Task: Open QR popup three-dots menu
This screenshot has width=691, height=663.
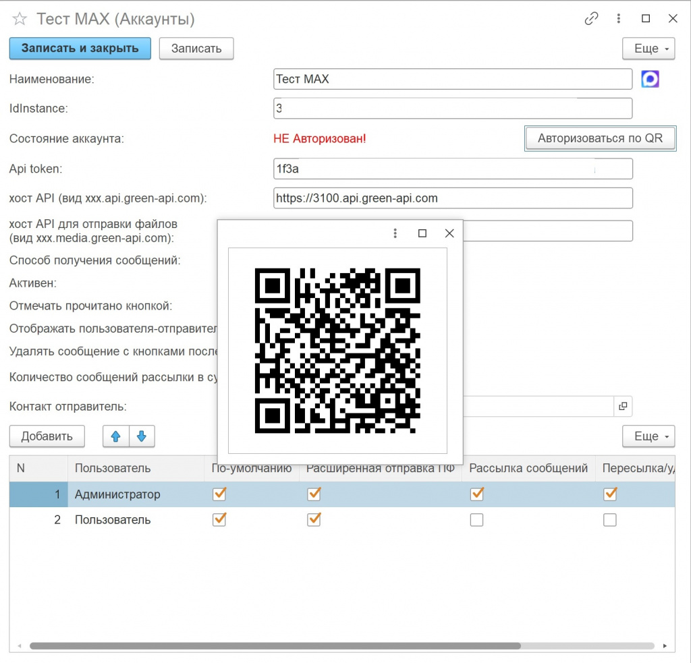Action: click(x=395, y=233)
